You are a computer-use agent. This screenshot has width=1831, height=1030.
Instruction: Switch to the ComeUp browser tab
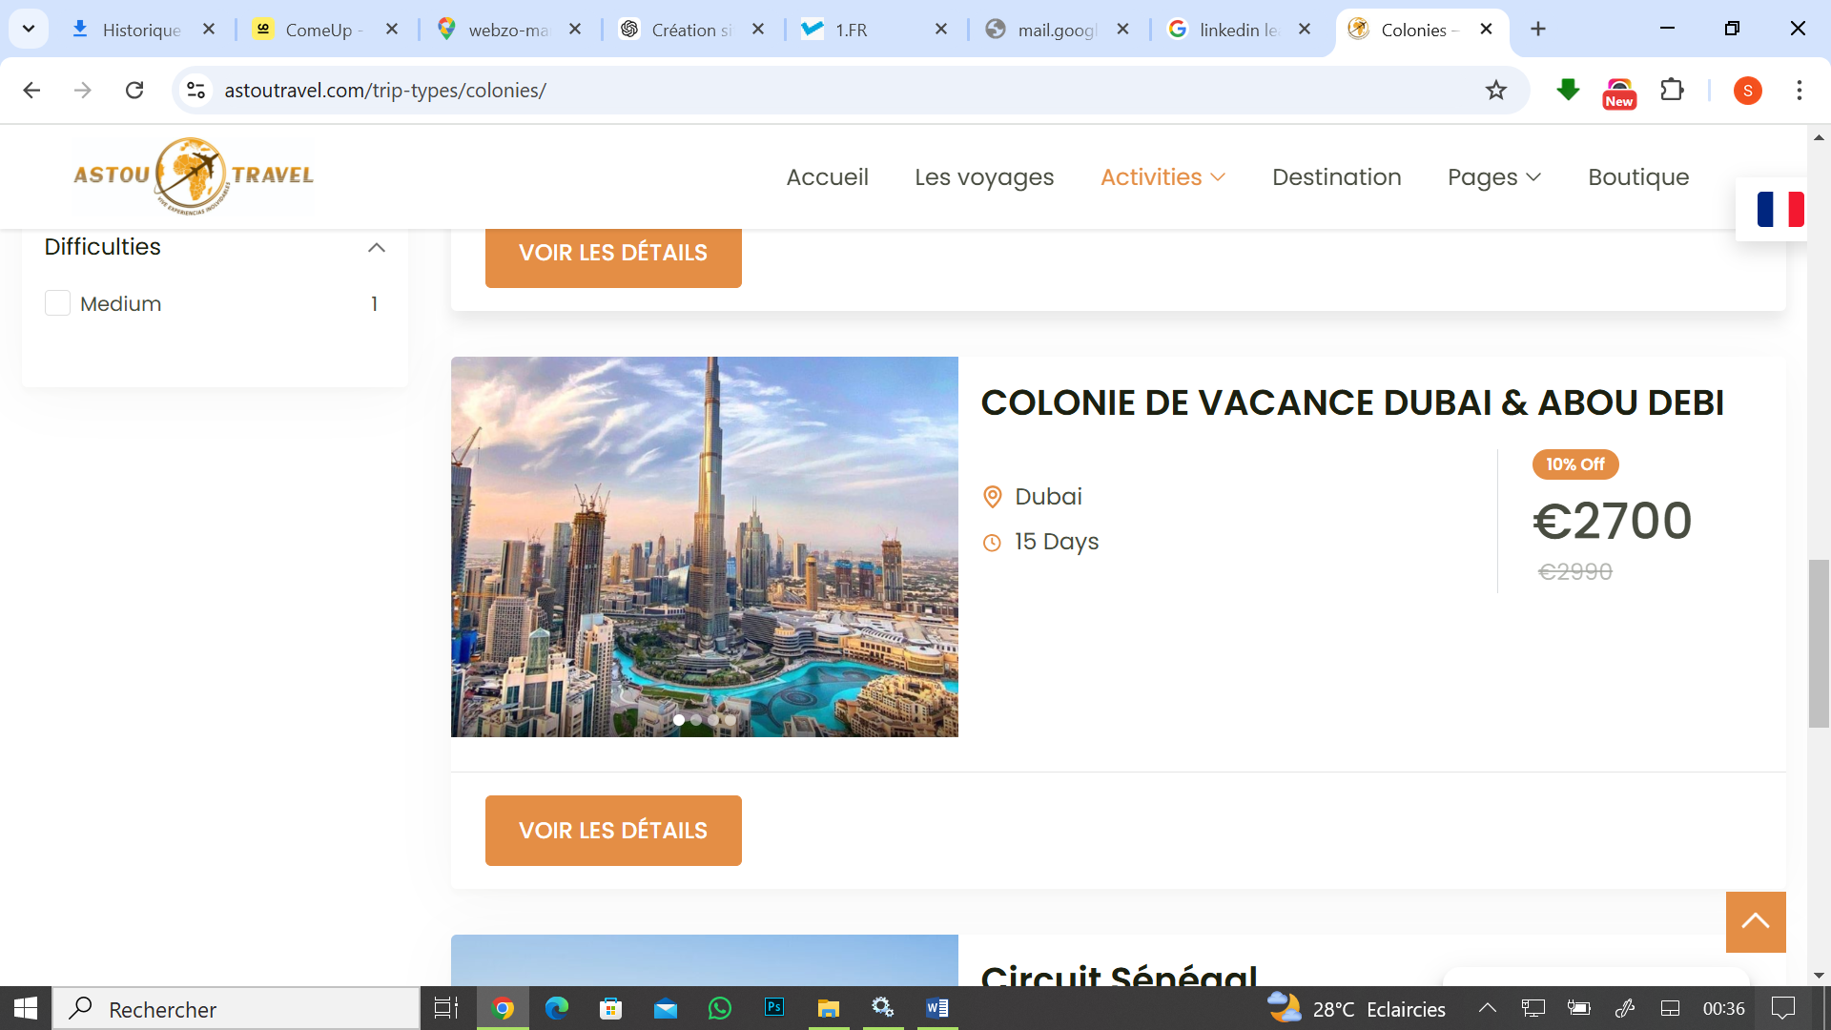(319, 30)
